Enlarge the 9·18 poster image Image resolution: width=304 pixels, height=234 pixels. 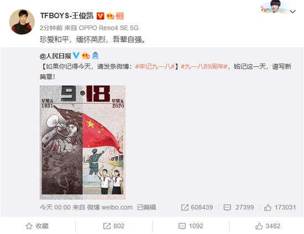[x=82, y=142]
